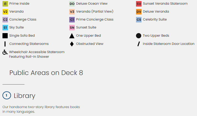Click the Single Sofa Bed square icon
Viewport: 197px width, 116px height.
click(x=5, y=36)
